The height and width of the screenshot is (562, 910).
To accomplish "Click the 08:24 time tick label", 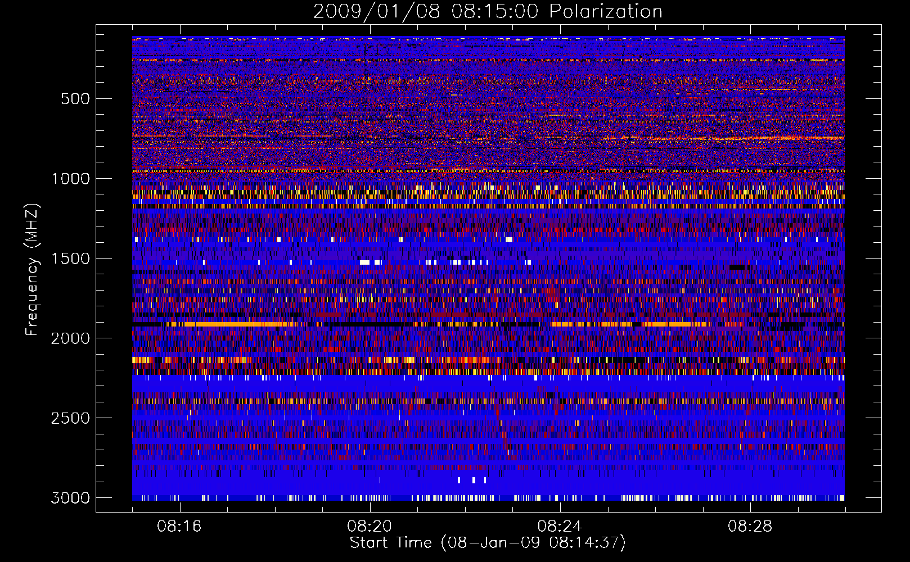I will point(560,527).
